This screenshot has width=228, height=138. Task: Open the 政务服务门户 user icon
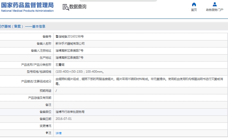(x=215, y=4)
